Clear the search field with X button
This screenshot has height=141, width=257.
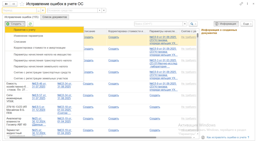tap(185, 24)
